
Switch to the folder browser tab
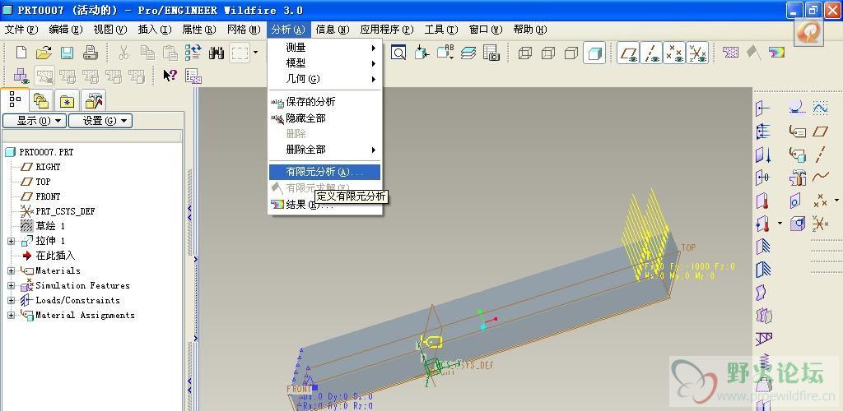[x=41, y=100]
